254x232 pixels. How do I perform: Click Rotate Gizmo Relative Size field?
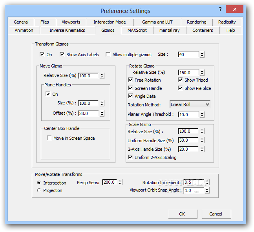click(188, 73)
